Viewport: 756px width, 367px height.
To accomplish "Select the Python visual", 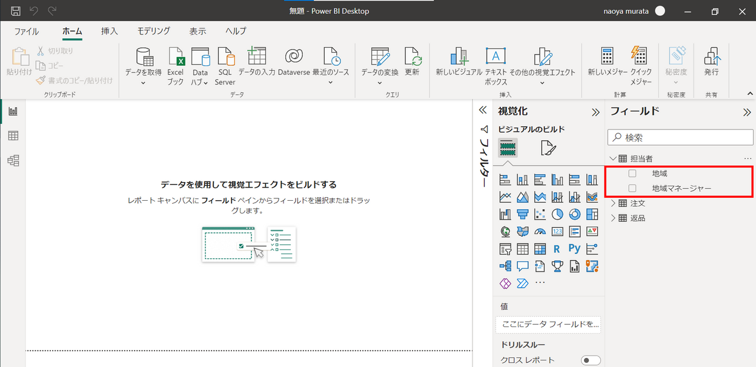I will pos(575,248).
